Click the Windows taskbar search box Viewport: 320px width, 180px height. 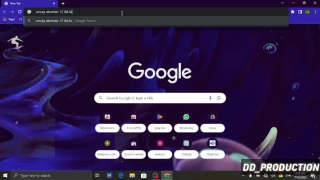click(x=51, y=175)
